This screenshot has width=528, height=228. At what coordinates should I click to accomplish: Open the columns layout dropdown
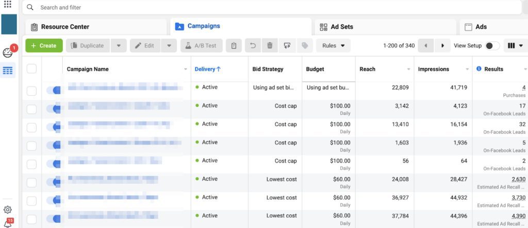tap(515, 46)
